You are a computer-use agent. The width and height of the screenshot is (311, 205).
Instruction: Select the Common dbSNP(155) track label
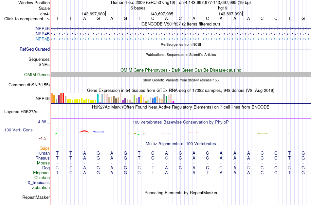[29, 85]
